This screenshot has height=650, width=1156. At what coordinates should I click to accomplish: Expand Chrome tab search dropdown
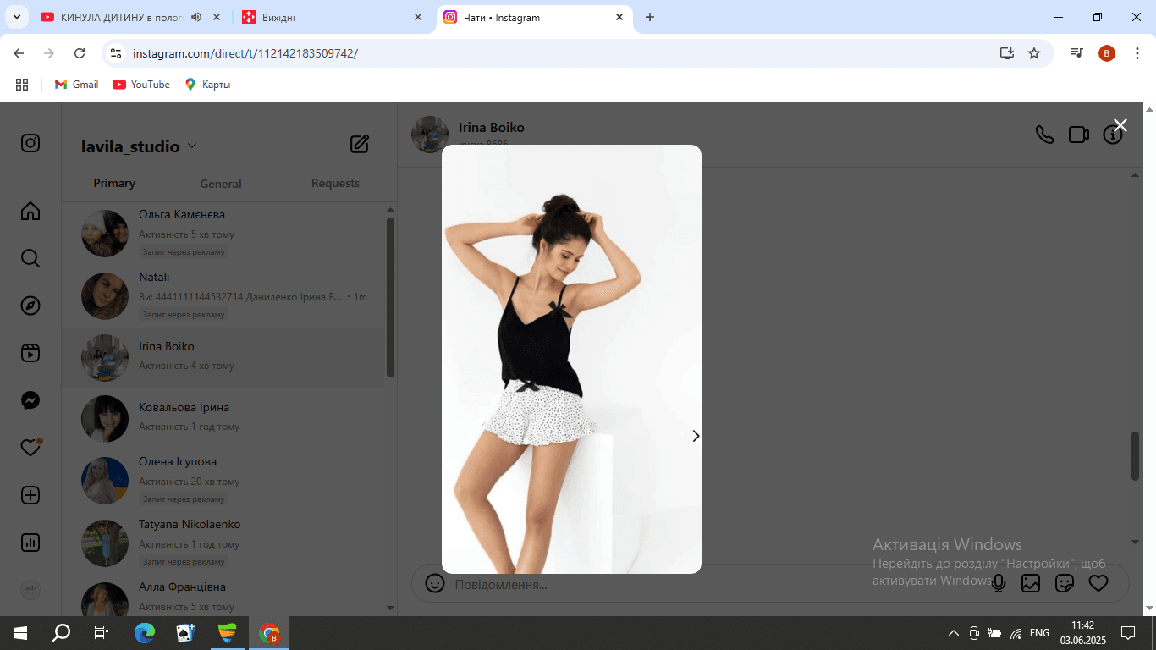tap(16, 17)
